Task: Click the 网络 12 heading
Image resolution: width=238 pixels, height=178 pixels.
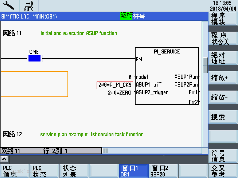Action: coord(12,134)
